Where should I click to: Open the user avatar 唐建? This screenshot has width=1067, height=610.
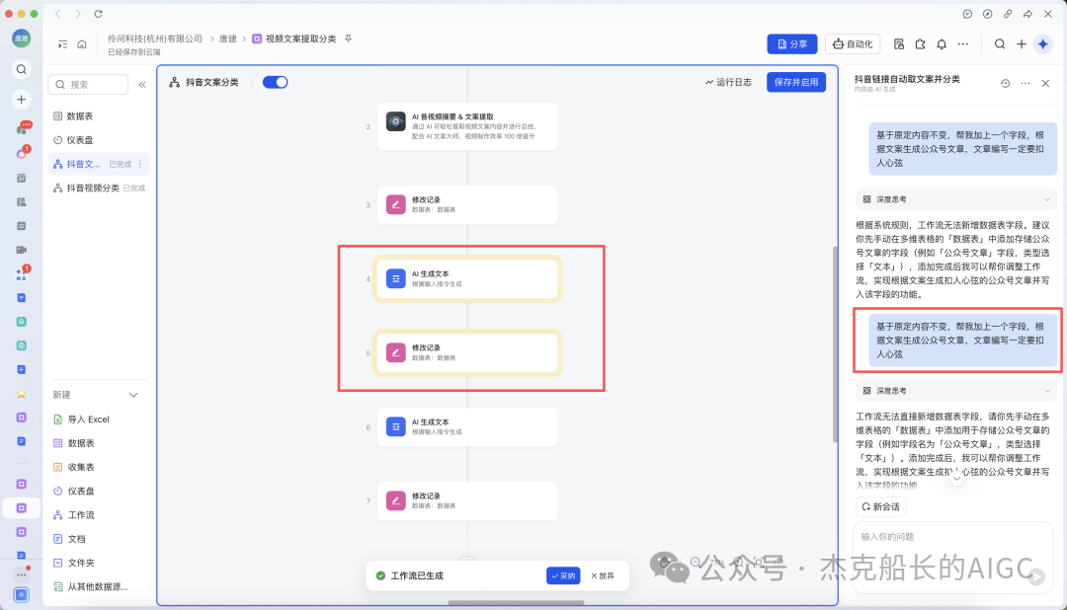pyautogui.click(x=21, y=38)
